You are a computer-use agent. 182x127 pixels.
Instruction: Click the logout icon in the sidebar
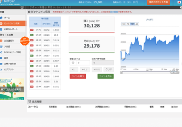(1, 70)
